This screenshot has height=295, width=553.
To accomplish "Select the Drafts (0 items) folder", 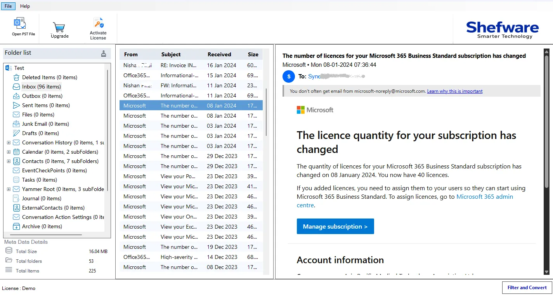I will click(40, 133).
